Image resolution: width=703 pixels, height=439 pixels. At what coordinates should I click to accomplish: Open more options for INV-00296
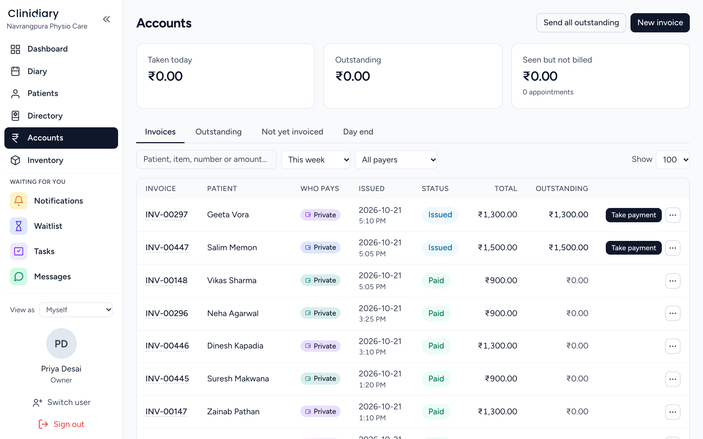click(x=673, y=313)
